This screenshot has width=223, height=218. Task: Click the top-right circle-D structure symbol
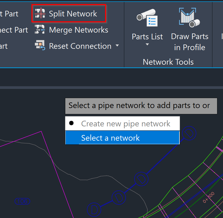click(x=189, y=133)
